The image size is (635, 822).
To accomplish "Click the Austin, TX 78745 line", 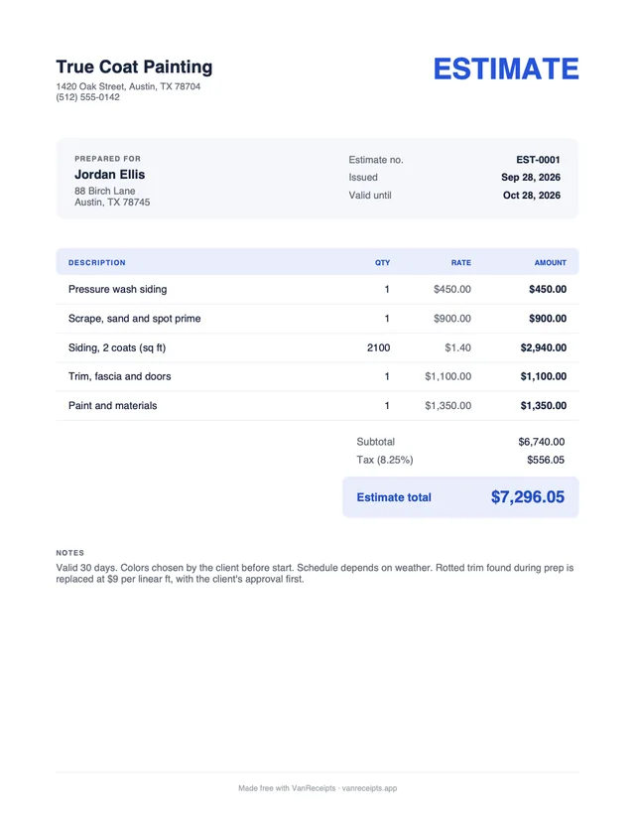I will [112, 203].
